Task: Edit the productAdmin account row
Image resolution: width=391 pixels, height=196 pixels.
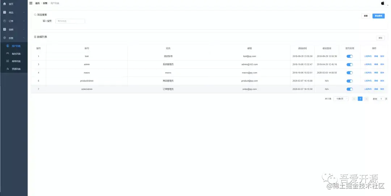Action: pos(376,81)
